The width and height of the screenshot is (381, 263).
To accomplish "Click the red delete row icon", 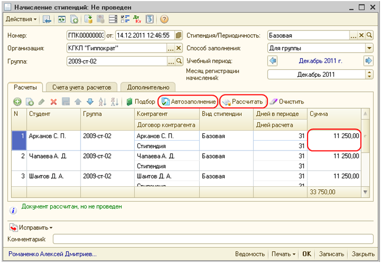I will [x=53, y=101].
